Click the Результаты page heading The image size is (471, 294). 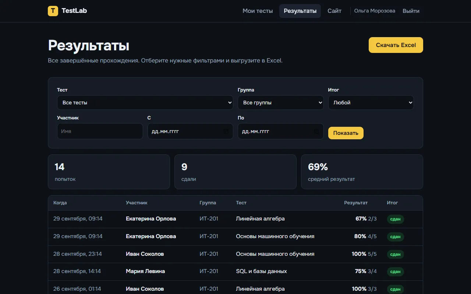89,46
